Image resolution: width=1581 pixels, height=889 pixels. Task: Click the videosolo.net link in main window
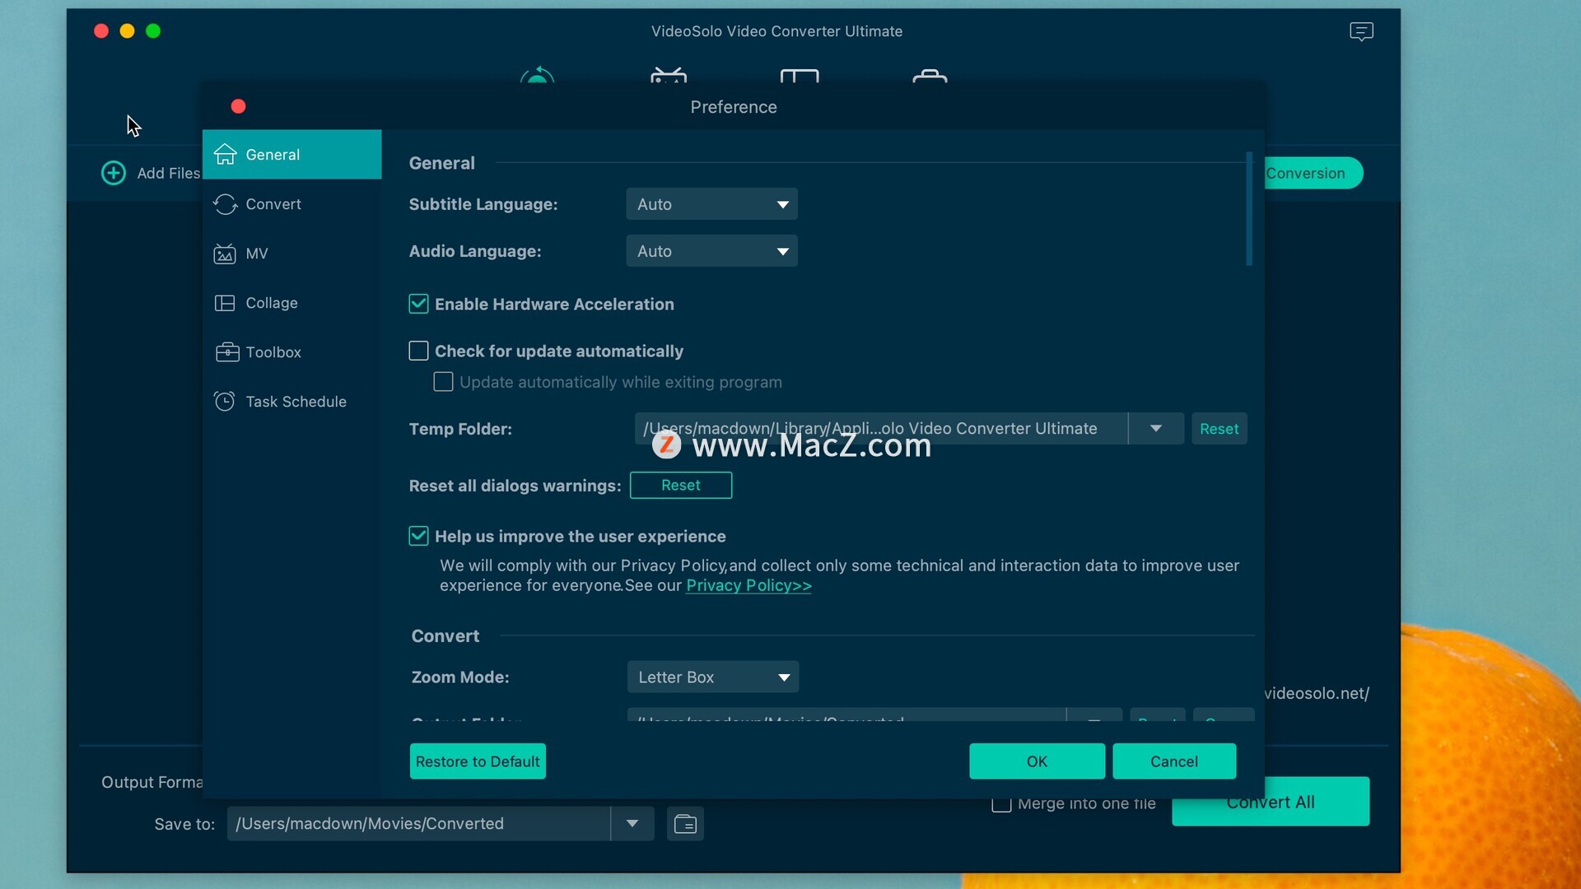(1317, 693)
